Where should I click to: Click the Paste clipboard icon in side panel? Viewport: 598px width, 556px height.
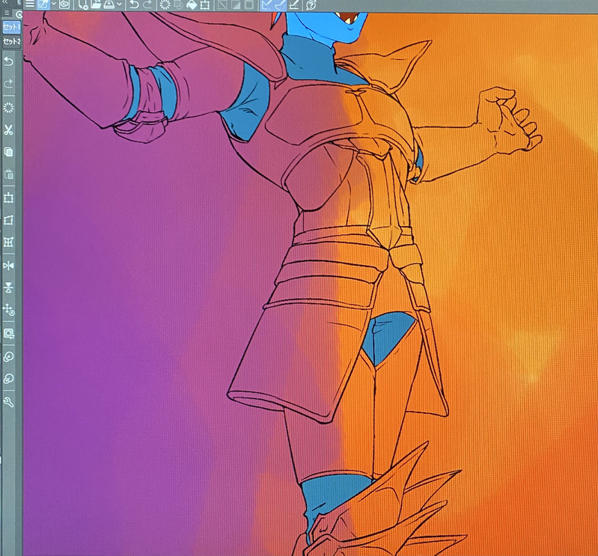(8, 174)
